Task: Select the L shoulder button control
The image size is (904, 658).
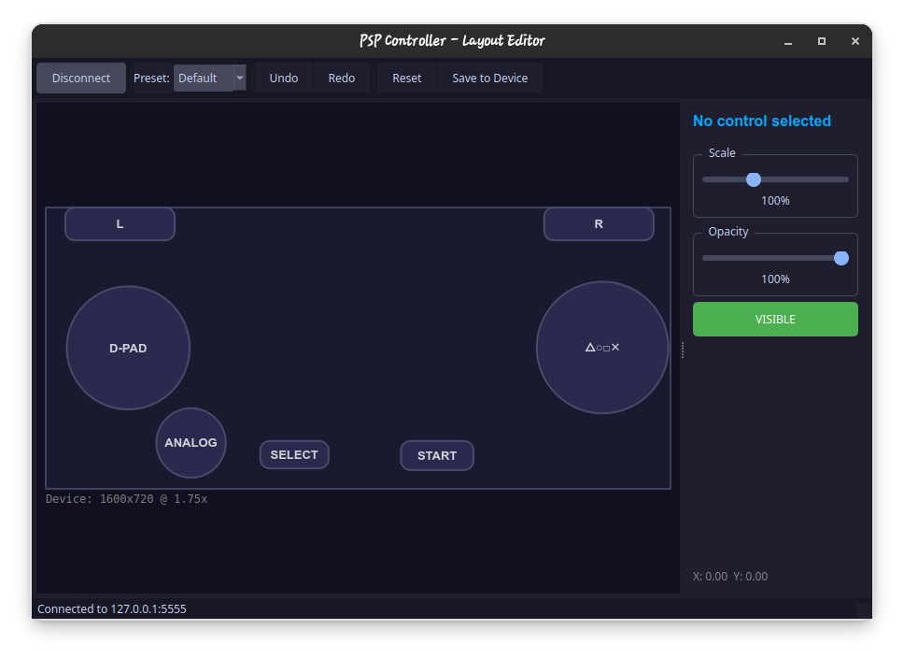Action: pyautogui.click(x=120, y=224)
